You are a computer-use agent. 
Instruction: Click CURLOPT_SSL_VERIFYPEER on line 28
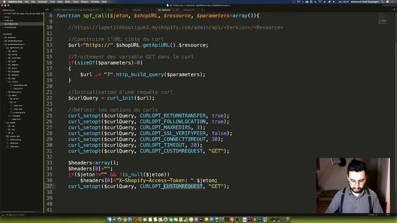click(172, 133)
